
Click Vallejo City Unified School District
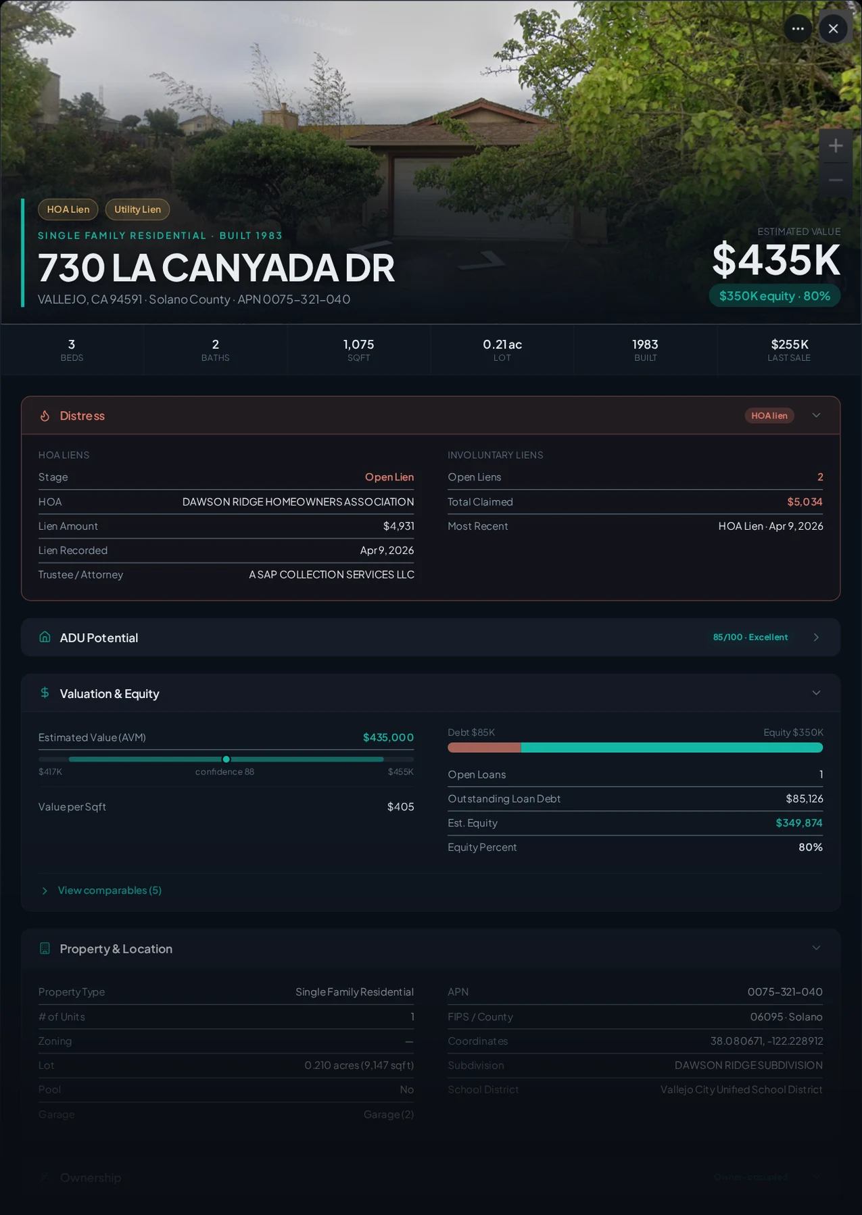[x=742, y=1090]
